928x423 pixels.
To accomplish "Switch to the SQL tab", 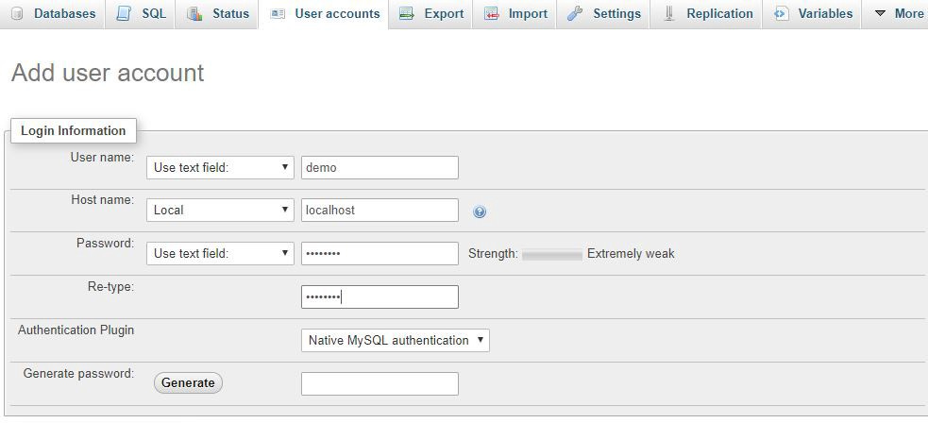I will 141,13.
